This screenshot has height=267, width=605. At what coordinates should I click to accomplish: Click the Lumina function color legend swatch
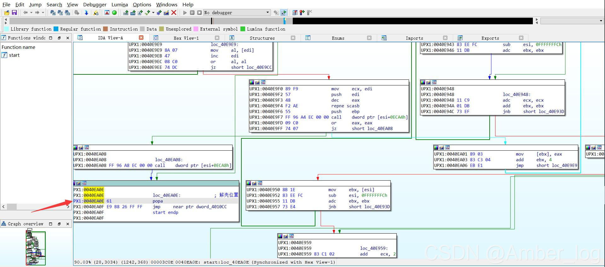coord(243,29)
